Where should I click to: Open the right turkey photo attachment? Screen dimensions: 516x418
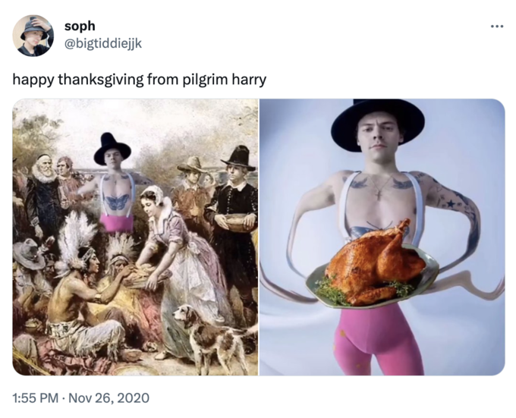click(x=382, y=237)
